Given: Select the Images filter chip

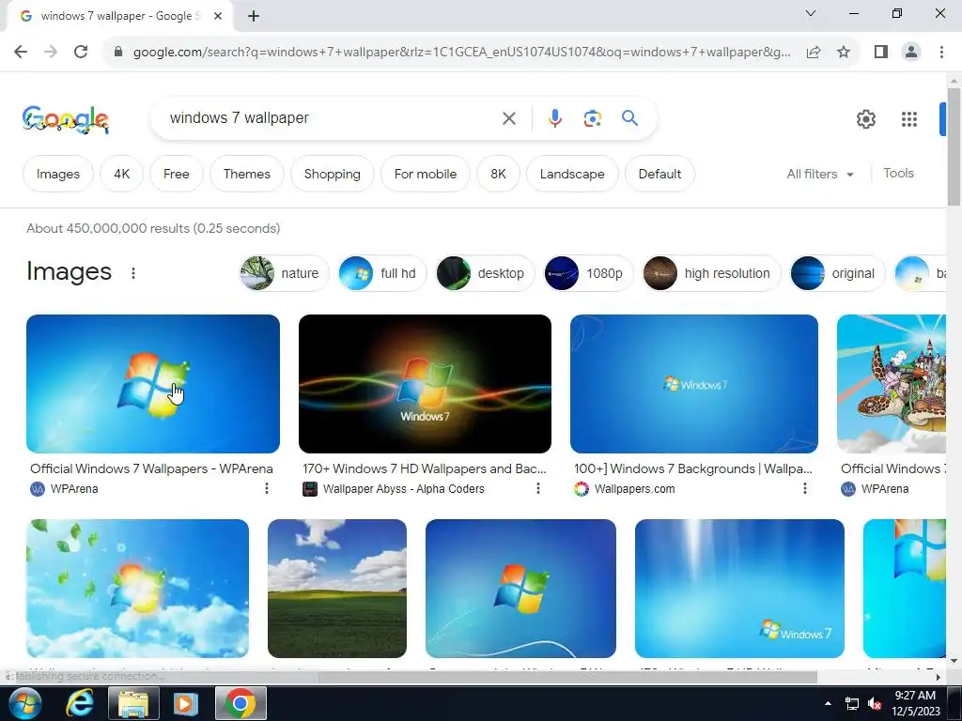Looking at the screenshot, I should [x=58, y=174].
